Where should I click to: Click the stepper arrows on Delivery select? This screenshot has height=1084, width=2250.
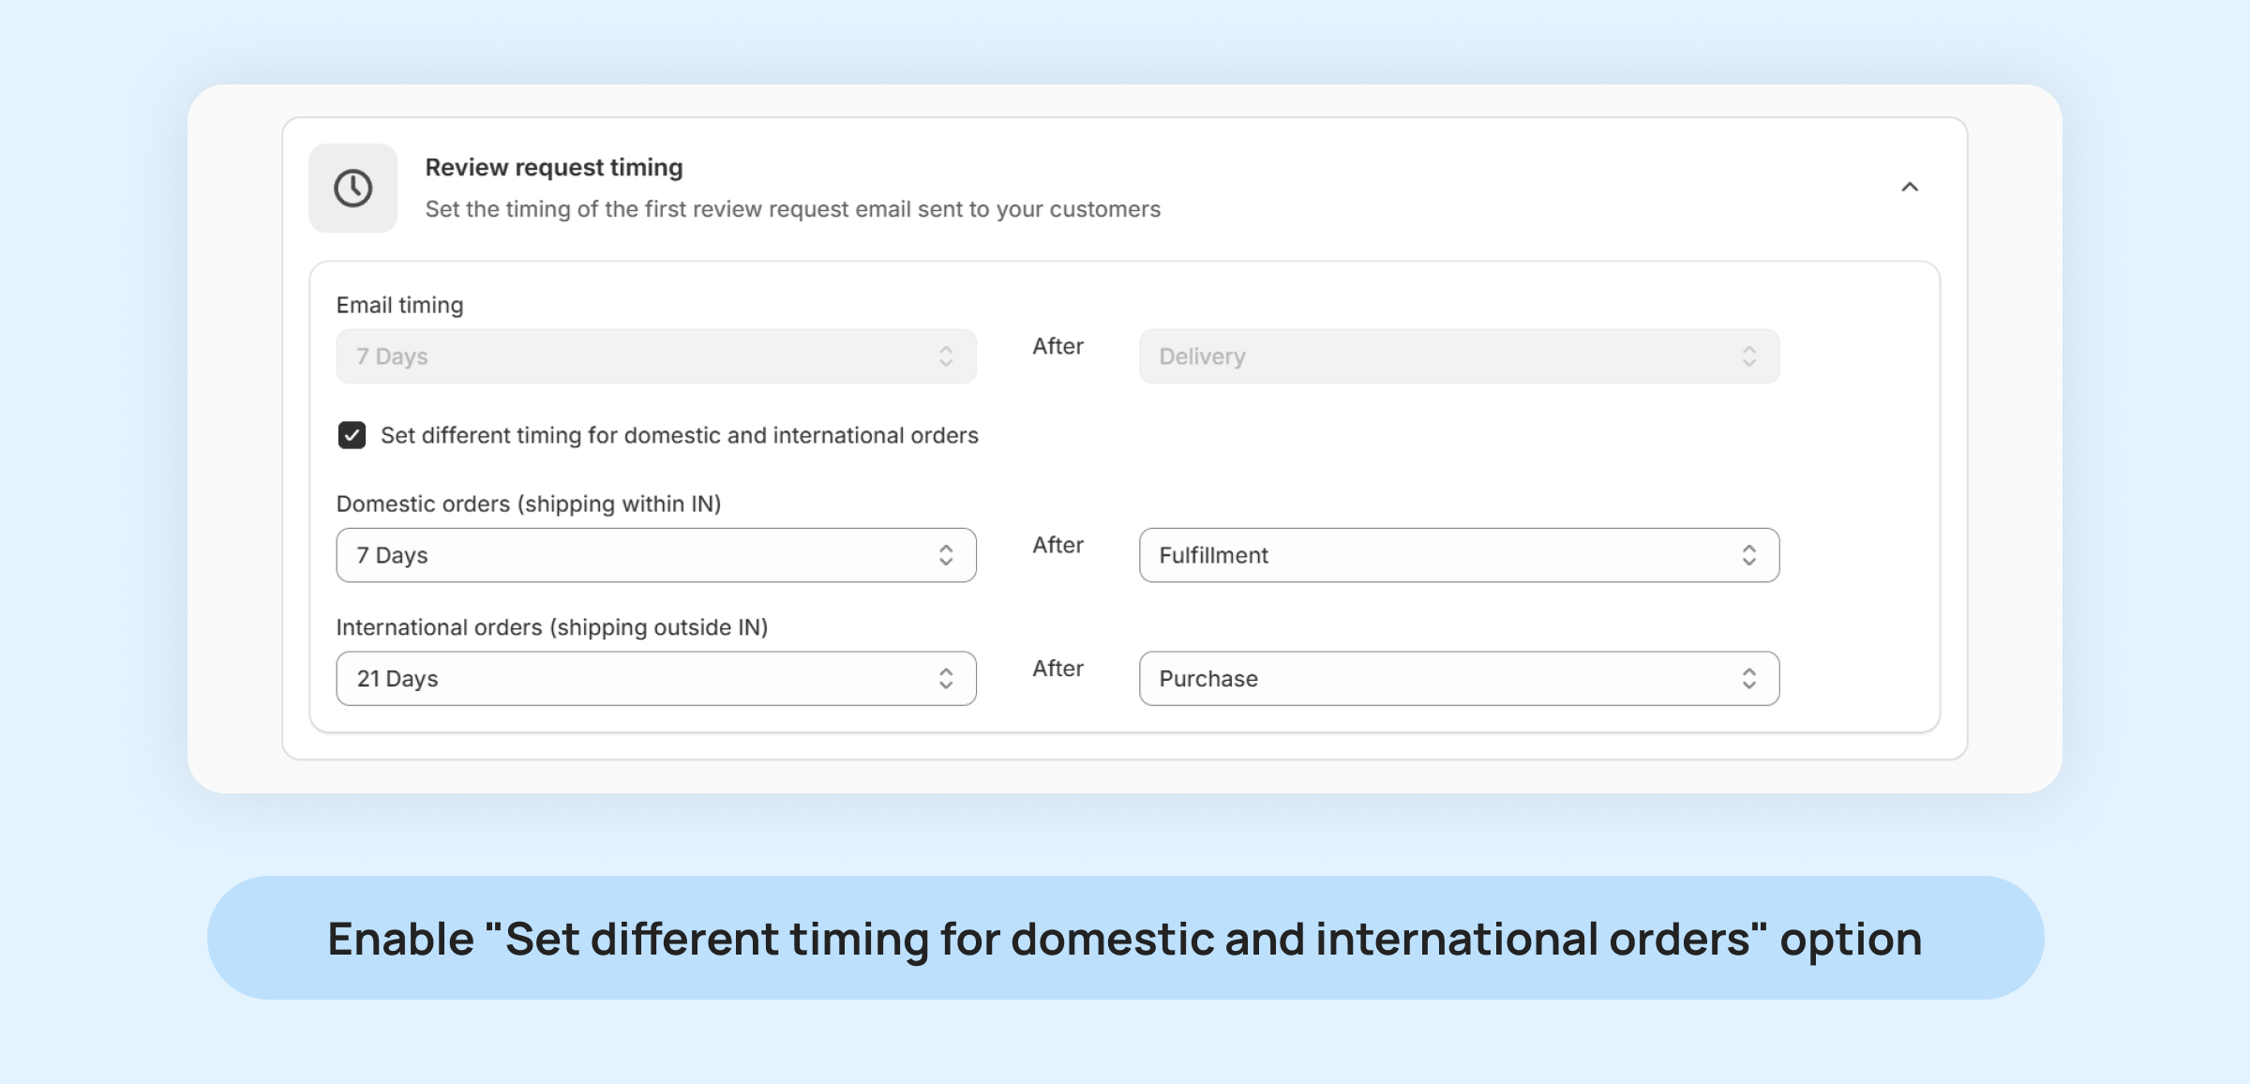pos(1748,356)
